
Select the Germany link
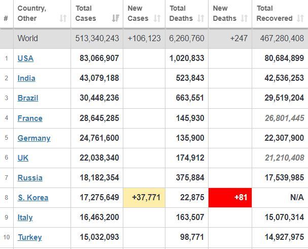(34, 138)
